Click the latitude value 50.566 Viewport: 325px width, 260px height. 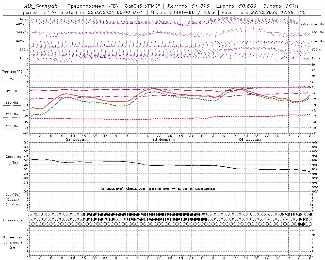(248, 6)
